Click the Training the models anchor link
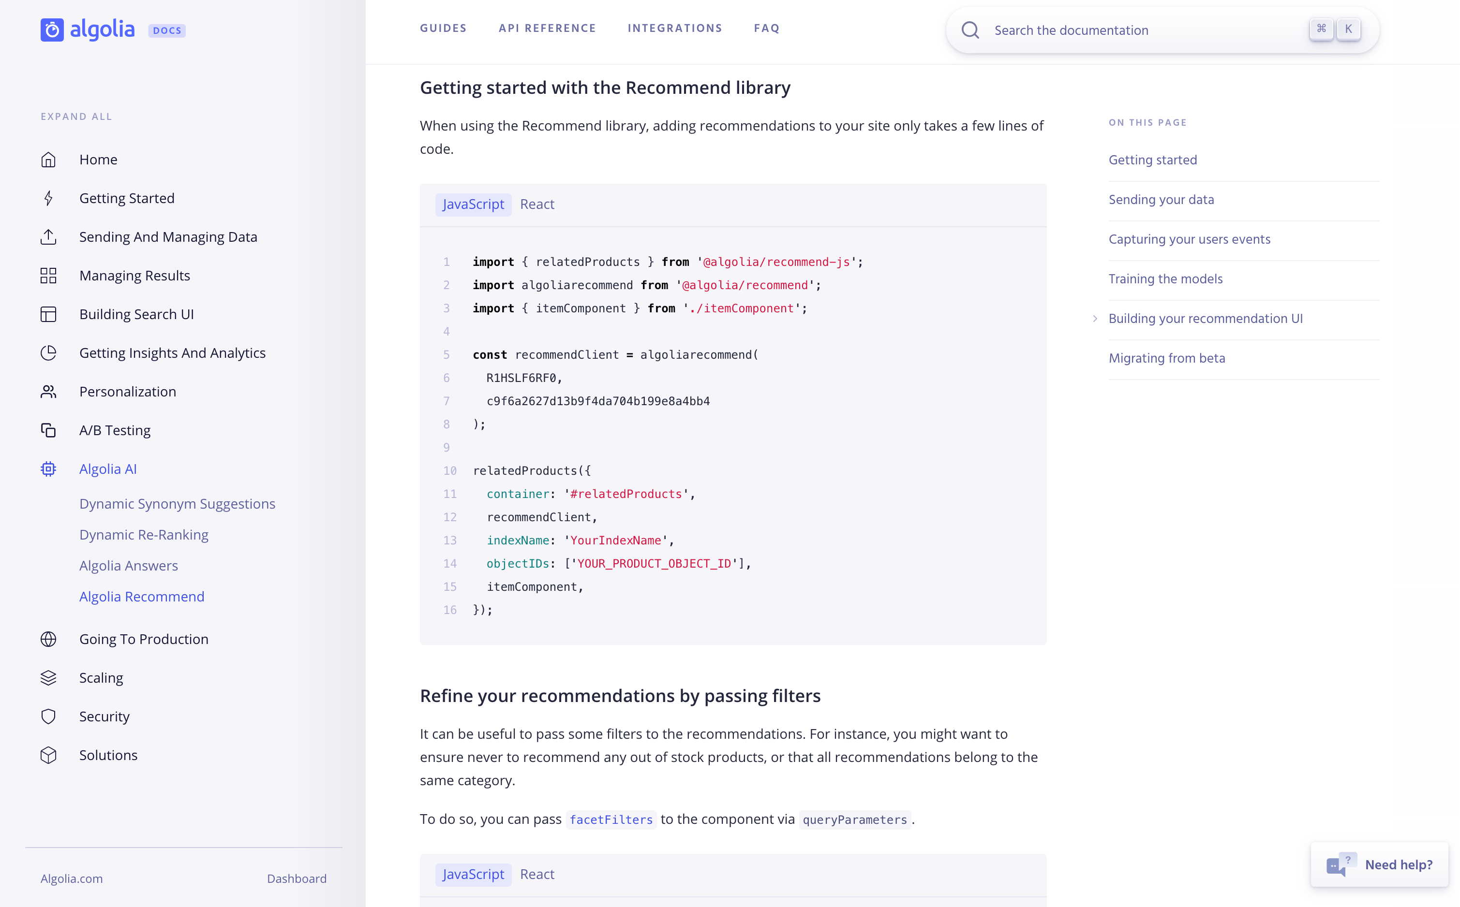 pos(1165,278)
